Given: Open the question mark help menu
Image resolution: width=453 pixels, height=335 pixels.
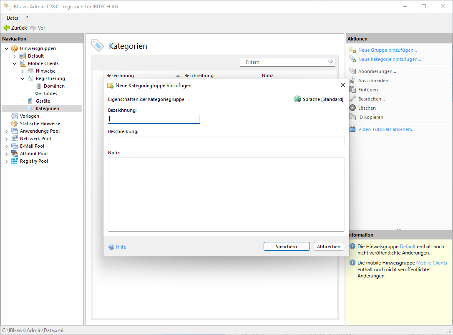Looking at the screenshot, I should [27, 18].
